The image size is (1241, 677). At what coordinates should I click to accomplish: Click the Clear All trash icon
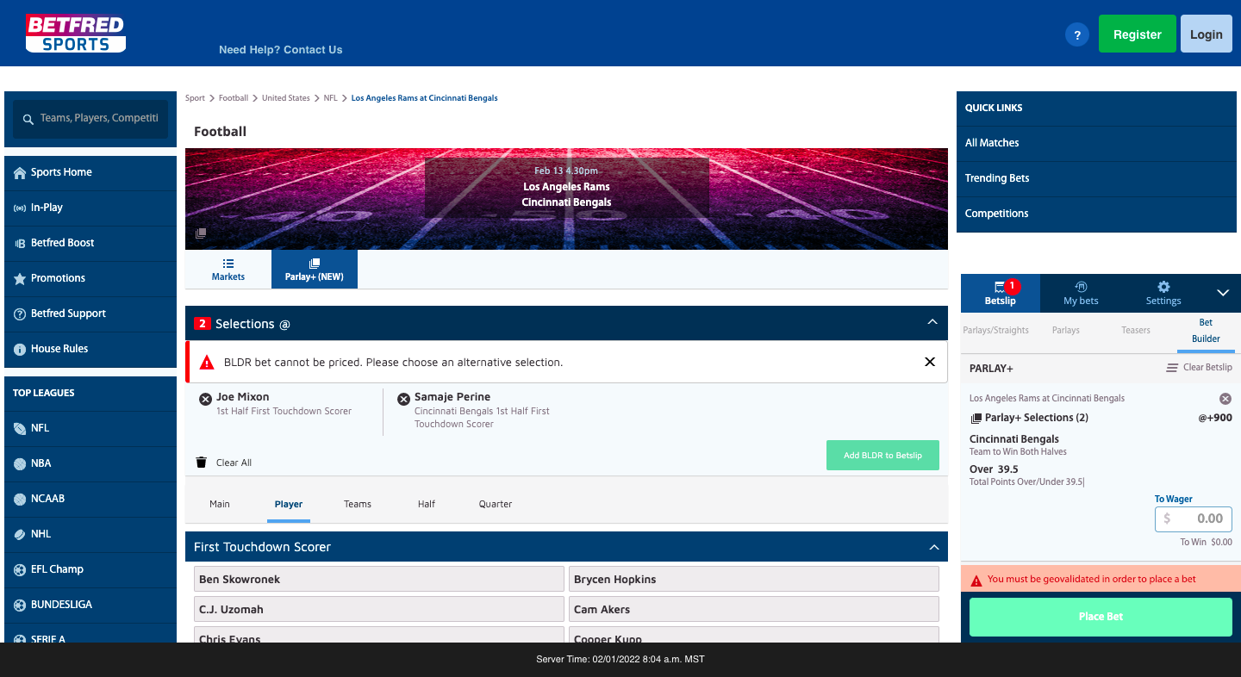click(200, 462)
